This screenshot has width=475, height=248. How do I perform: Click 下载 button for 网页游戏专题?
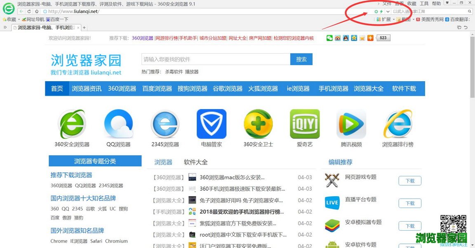click(409, 181)
